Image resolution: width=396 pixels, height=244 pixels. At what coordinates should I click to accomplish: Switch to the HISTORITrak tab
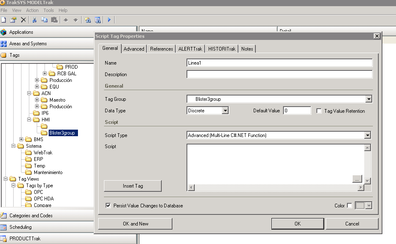[222, 49]
